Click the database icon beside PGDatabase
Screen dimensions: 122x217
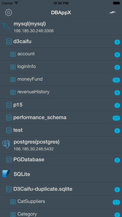9,159
